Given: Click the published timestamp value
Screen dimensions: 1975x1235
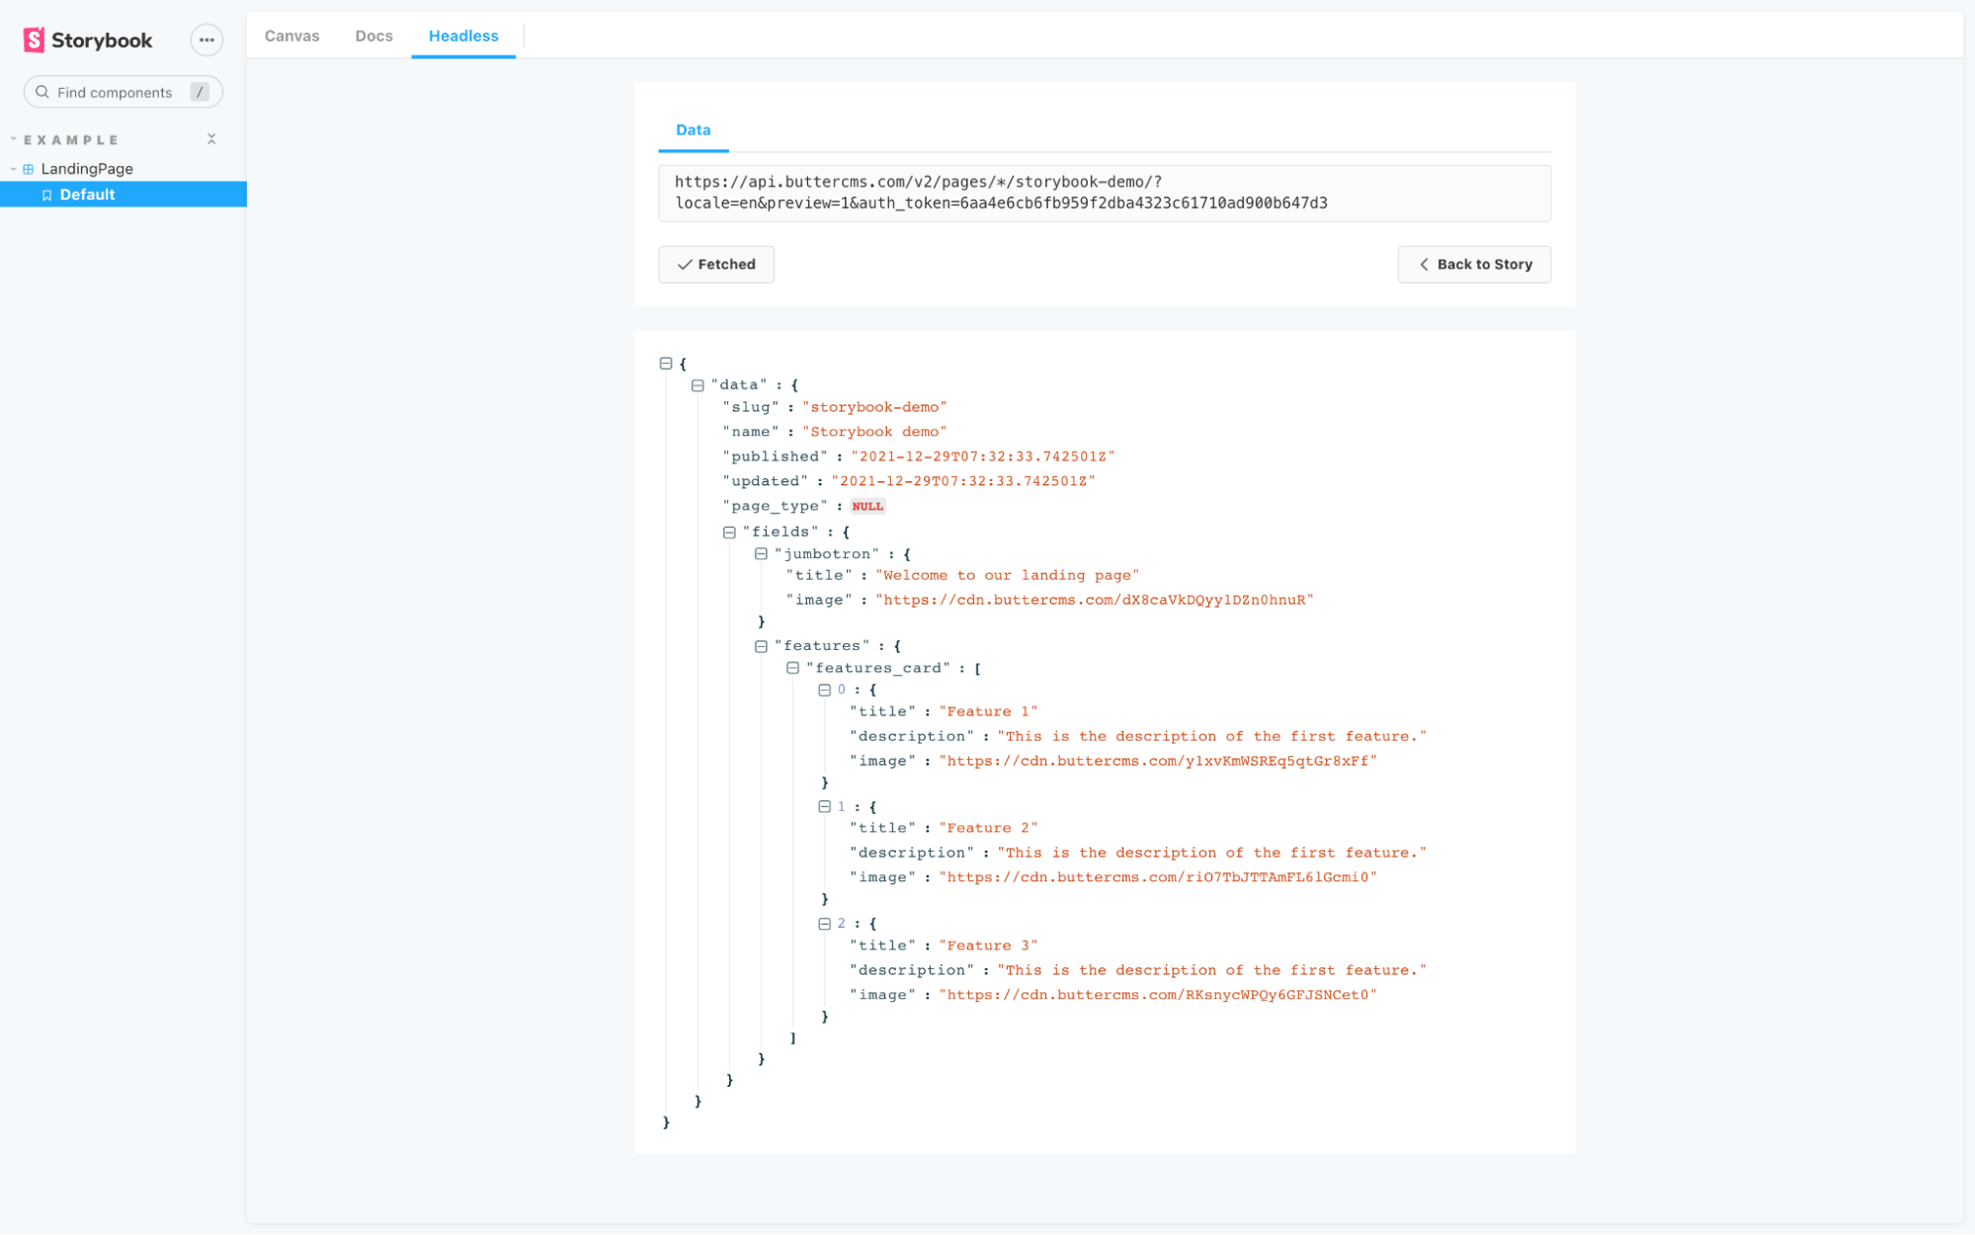Looking at the screenshot, I should pos(983,456).
